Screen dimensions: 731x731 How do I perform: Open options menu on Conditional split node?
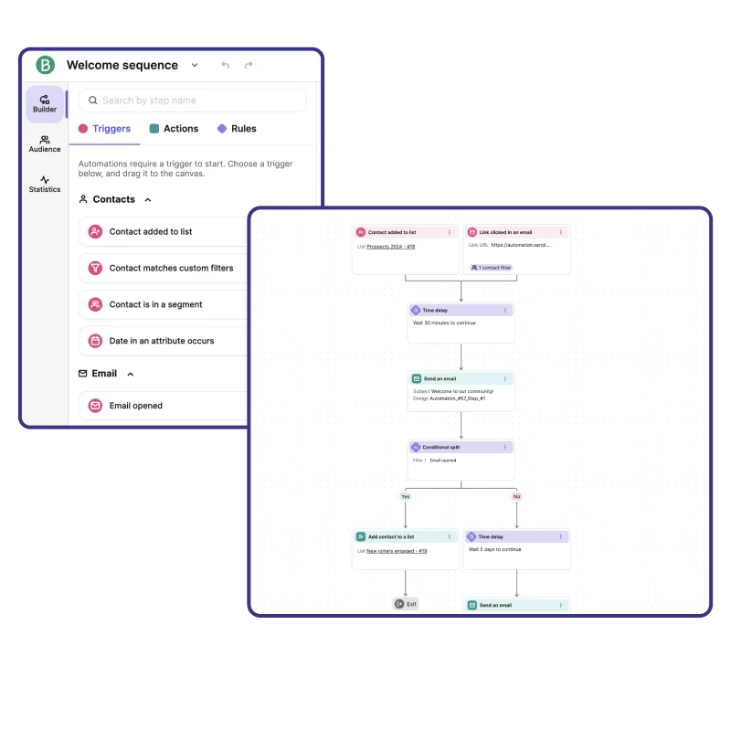pyautogui.click(x=504, y=447)
